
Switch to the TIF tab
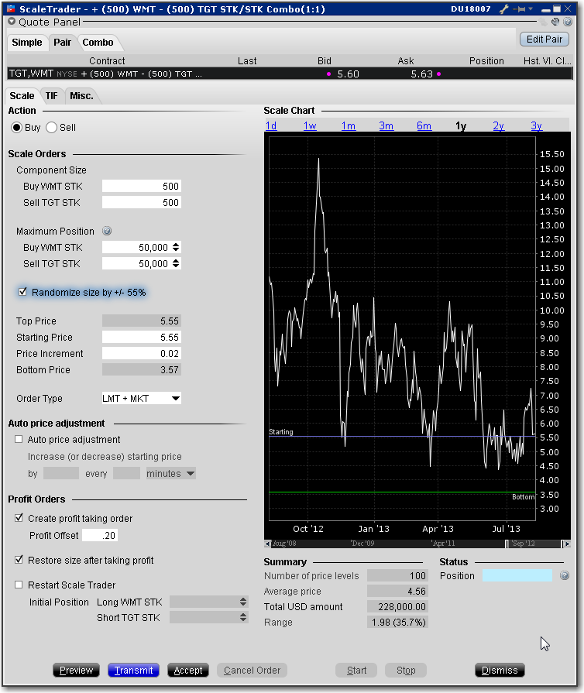click(51, 96)
